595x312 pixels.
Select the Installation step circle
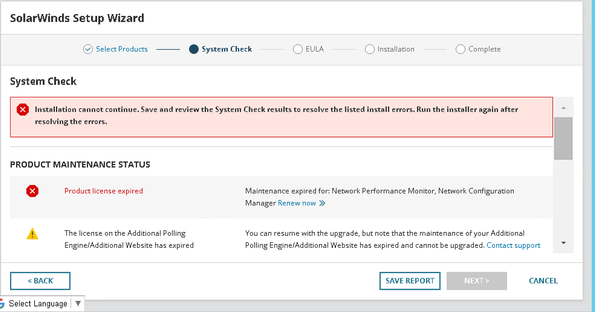point(370,49)
